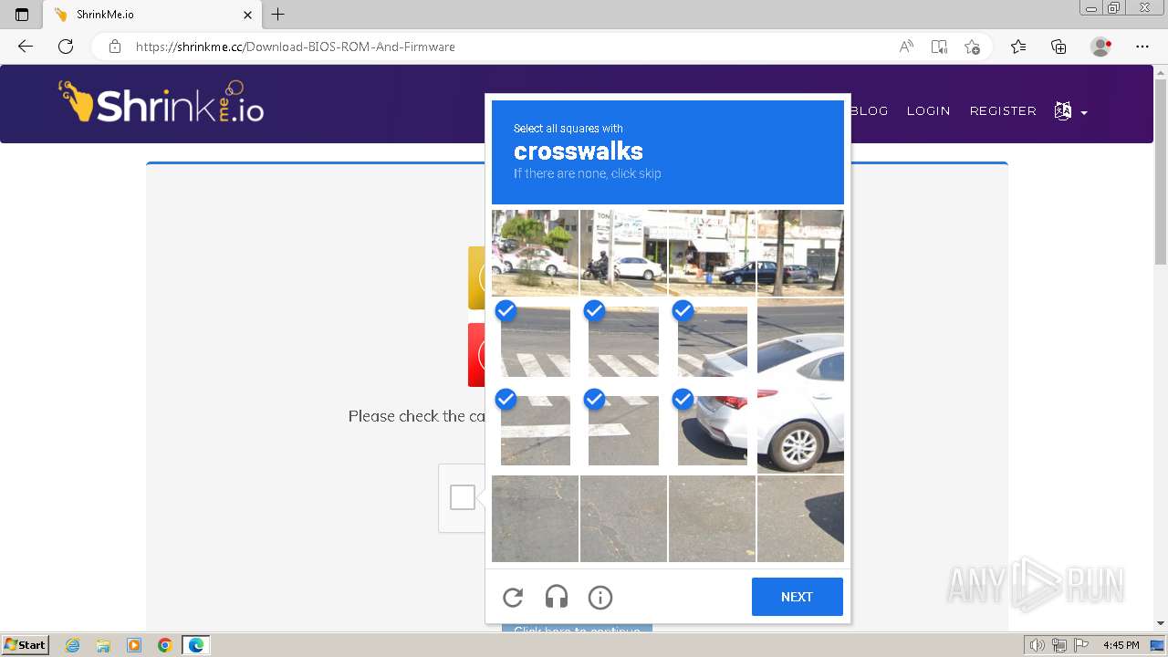Viewport: 1168px width, 657px height.
Task: Select top-left tile with tree and white car
Action: point(535,253)
